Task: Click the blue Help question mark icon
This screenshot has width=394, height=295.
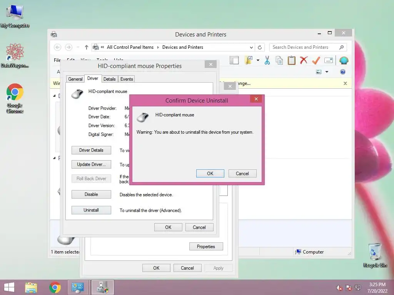Action: (343, 72)
